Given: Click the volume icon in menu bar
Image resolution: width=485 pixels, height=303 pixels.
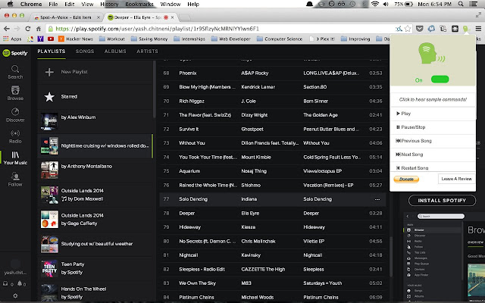Looking at the screenshot, I should pos(386,4).
